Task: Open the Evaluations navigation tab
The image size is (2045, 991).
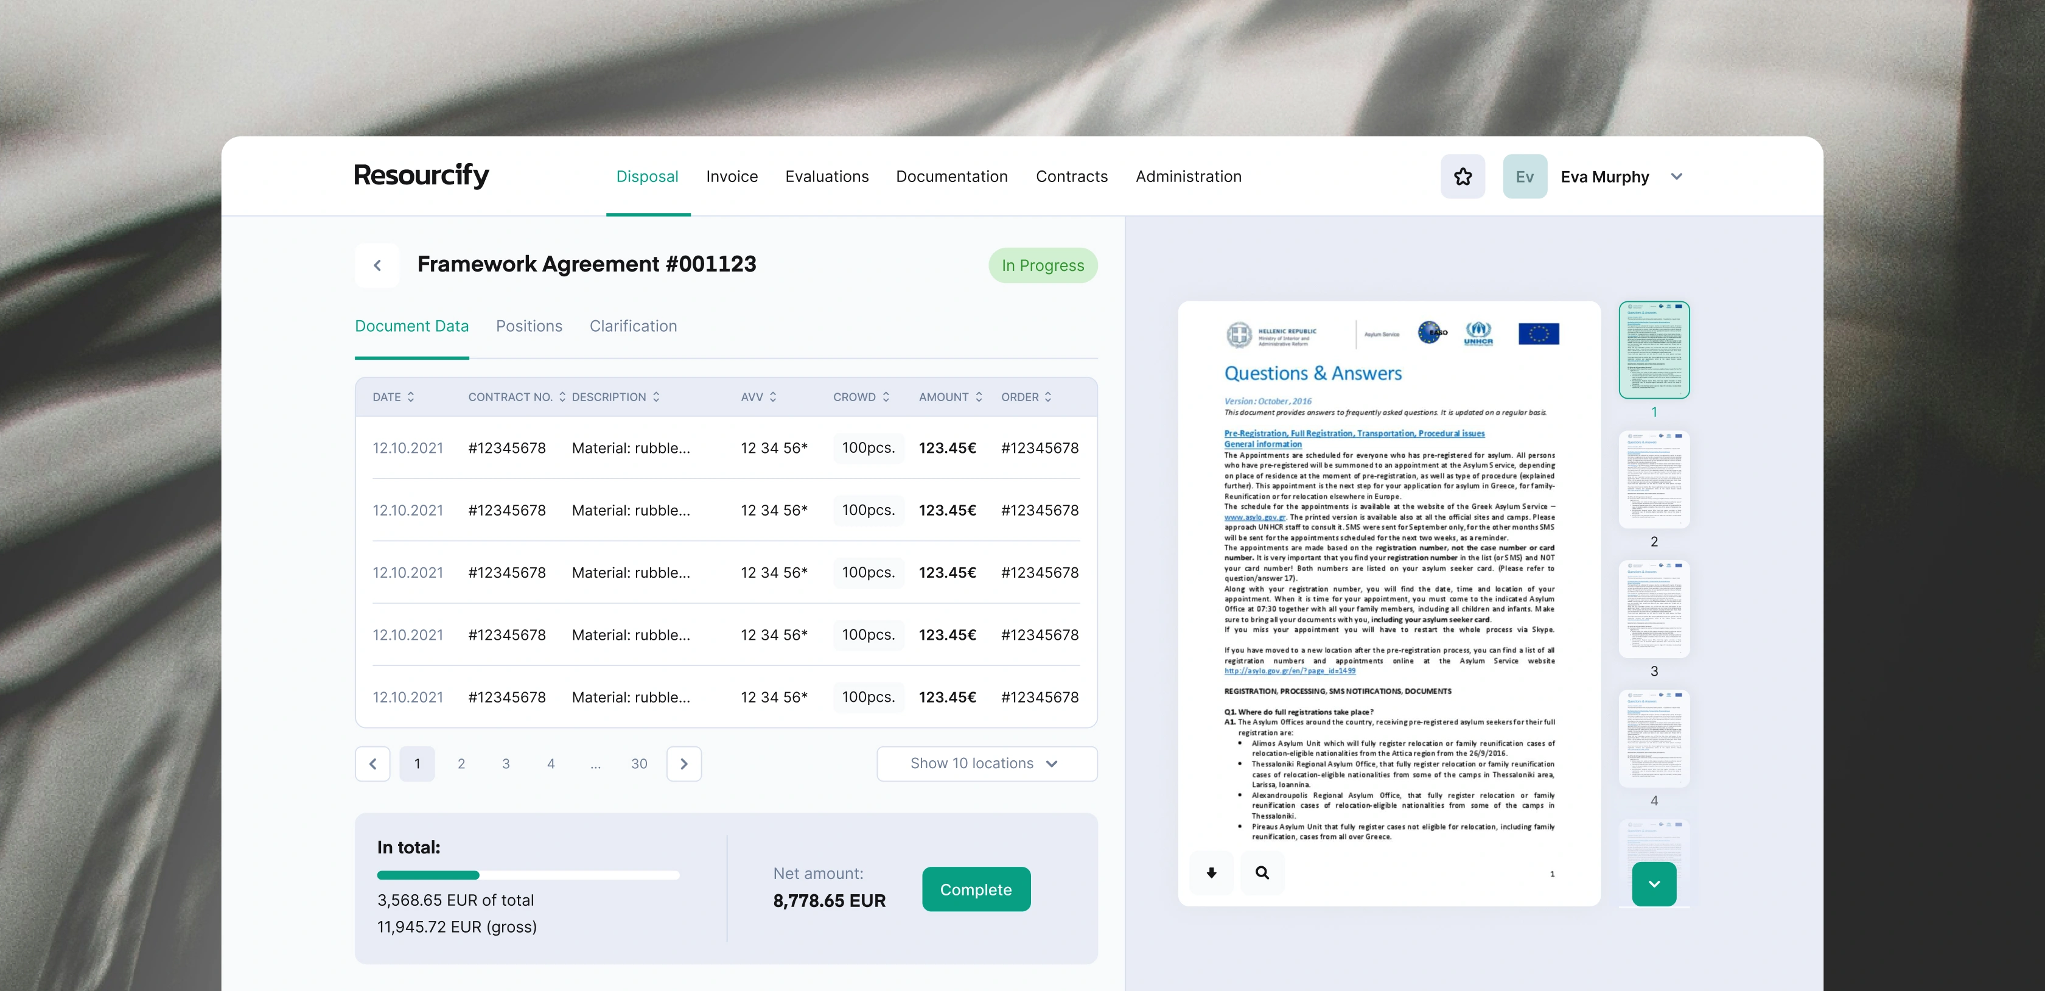Action: tap(827, 177)
